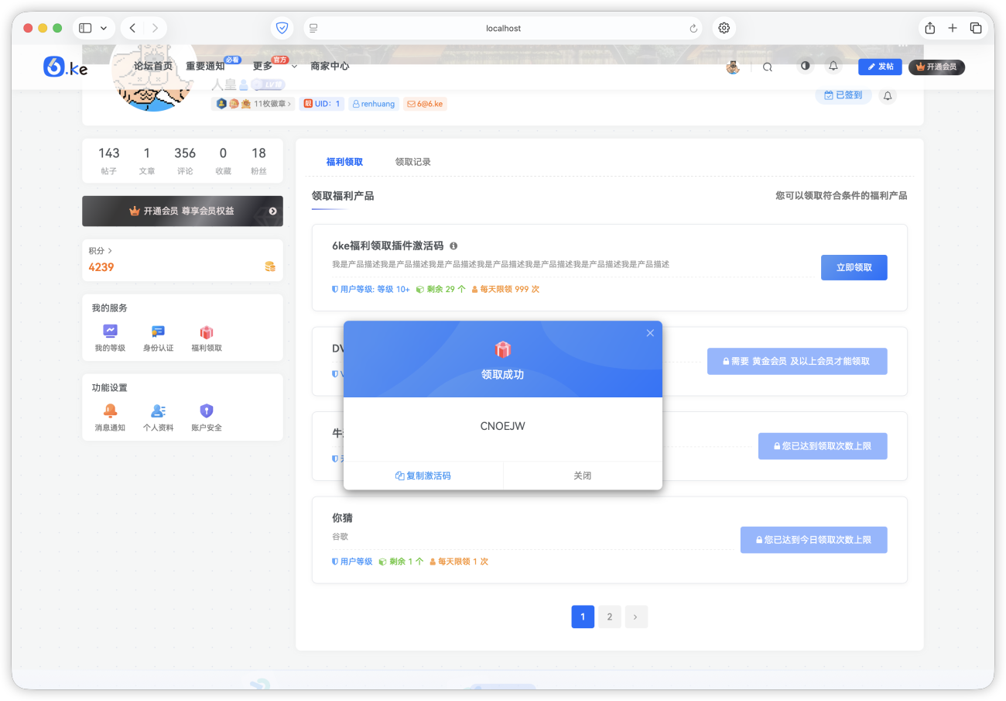This screenshot has width=1006, height=701.
Task: Click the 已签到 check-in badge
Action: coord(843,94)
